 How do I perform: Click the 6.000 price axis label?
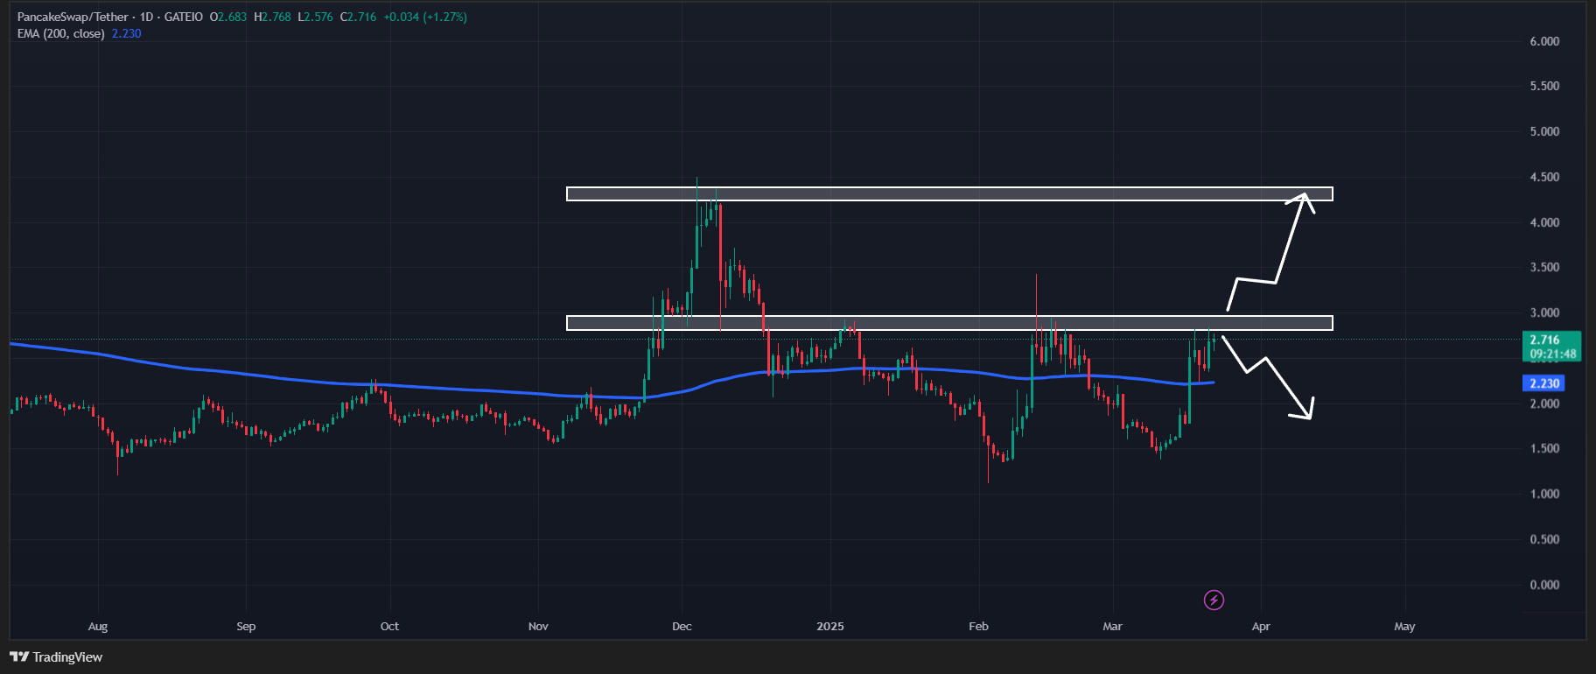tap(1544, 41)
